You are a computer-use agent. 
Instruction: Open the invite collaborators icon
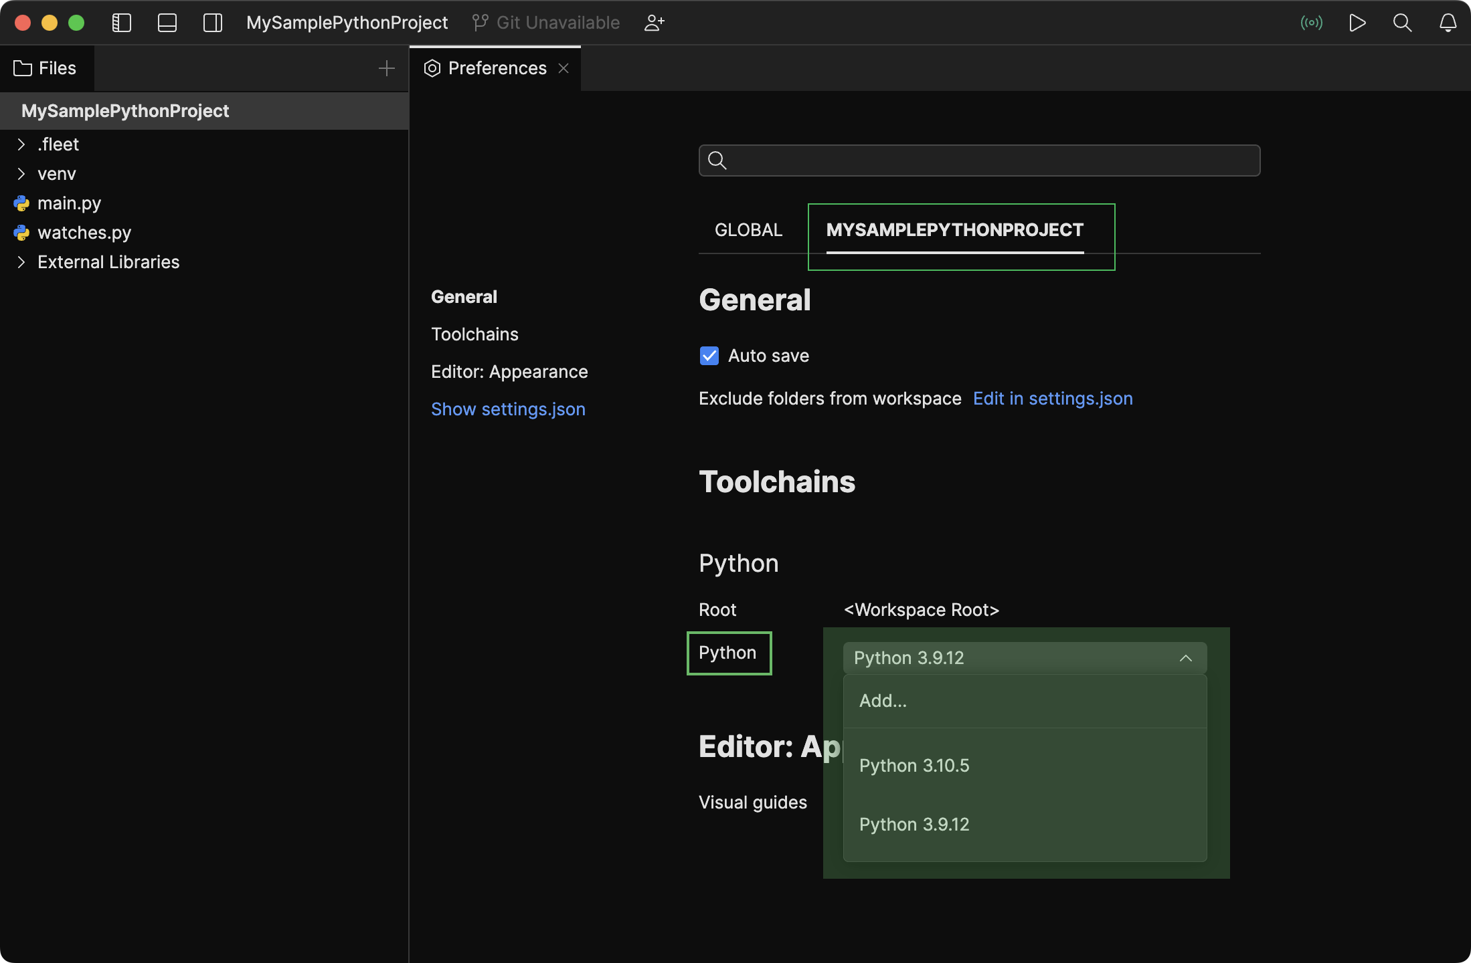tap(654, 22)
